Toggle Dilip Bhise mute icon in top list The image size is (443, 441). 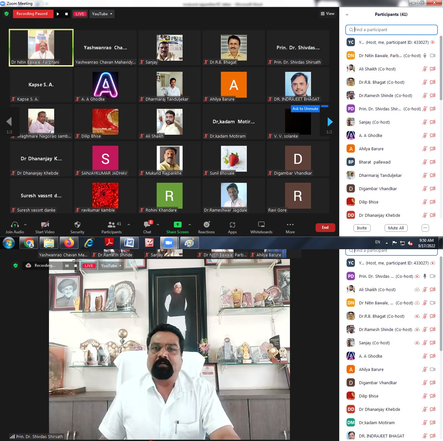pos(425,202)
